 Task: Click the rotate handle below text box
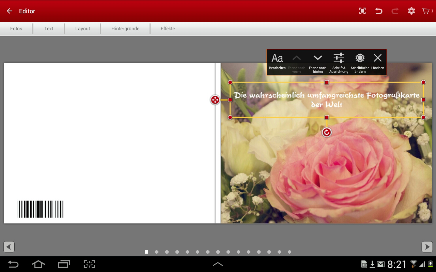[327, 132]
